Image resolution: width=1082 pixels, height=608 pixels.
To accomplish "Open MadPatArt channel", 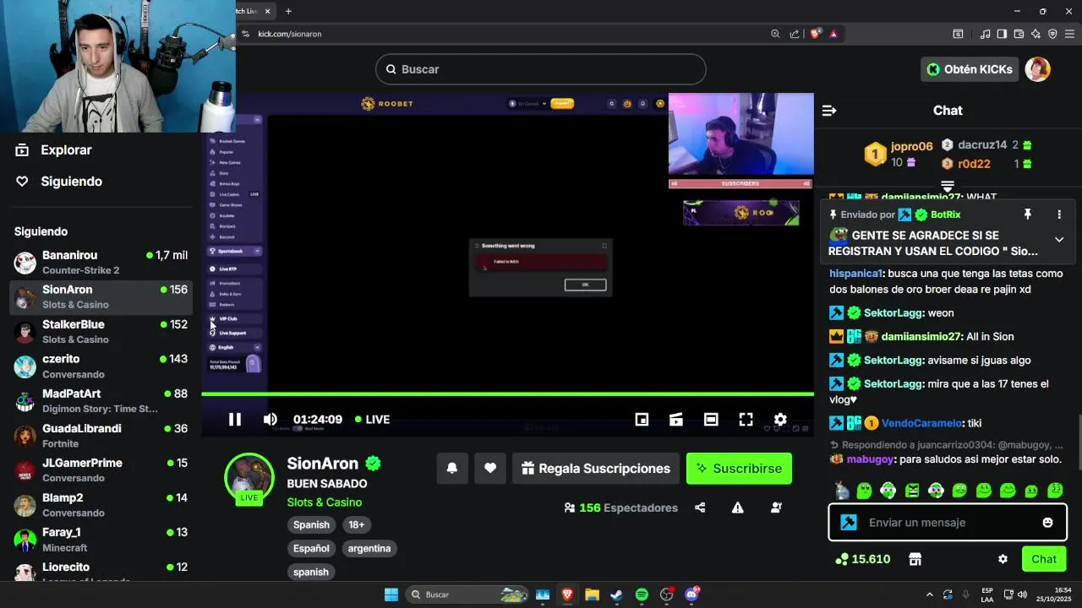I will point(101,400).
